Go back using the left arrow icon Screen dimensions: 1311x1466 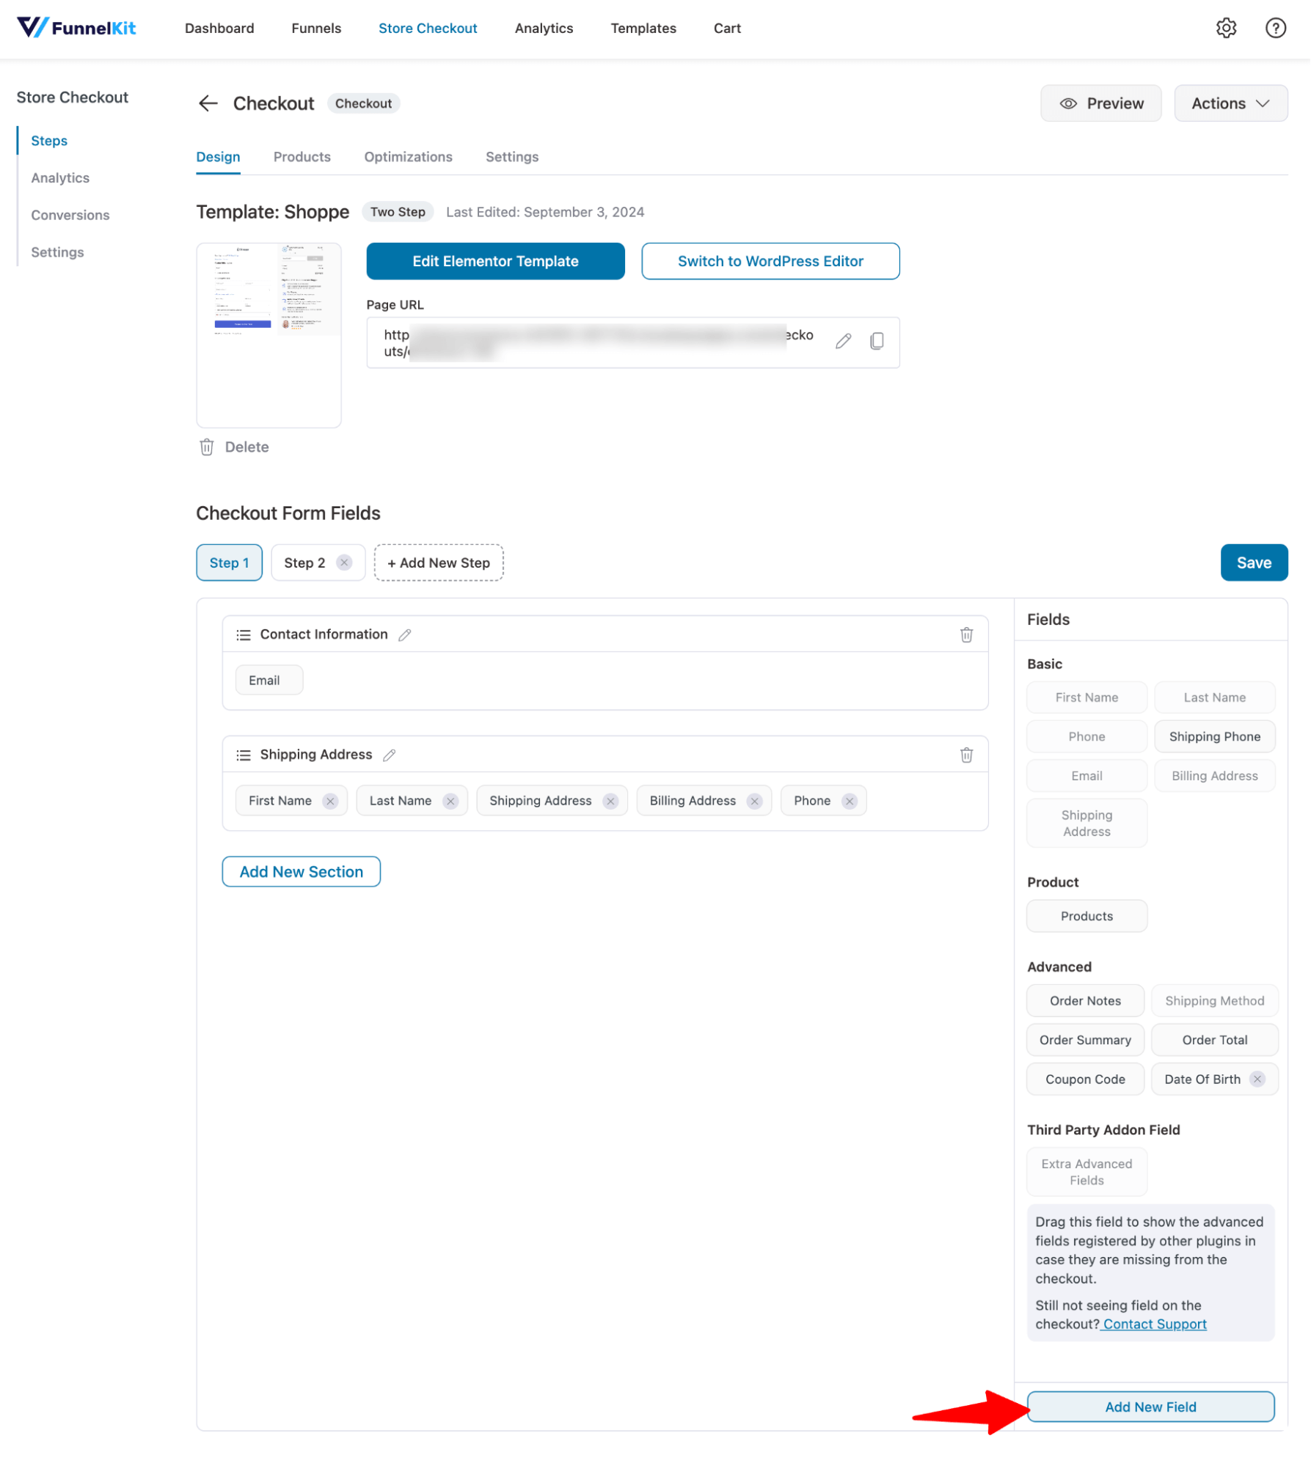click(x=208, y=103)
